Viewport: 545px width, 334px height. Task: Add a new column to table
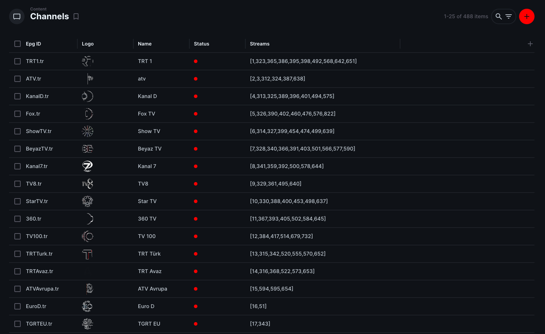[530, 44]
